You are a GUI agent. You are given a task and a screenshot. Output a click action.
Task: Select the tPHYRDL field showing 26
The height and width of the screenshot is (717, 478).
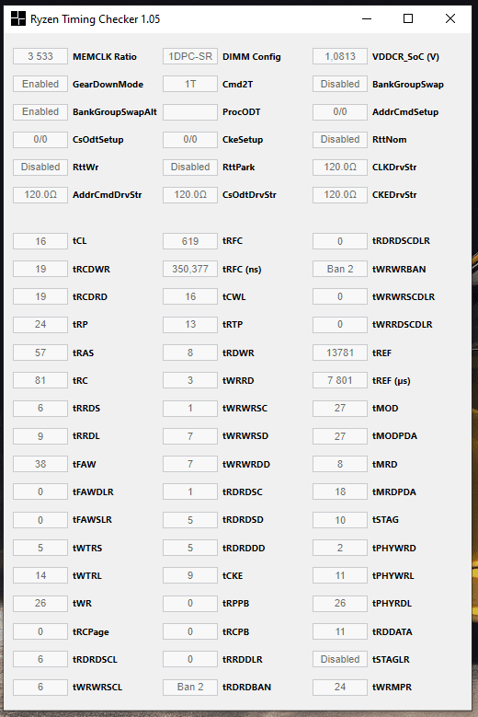point(340,603)
